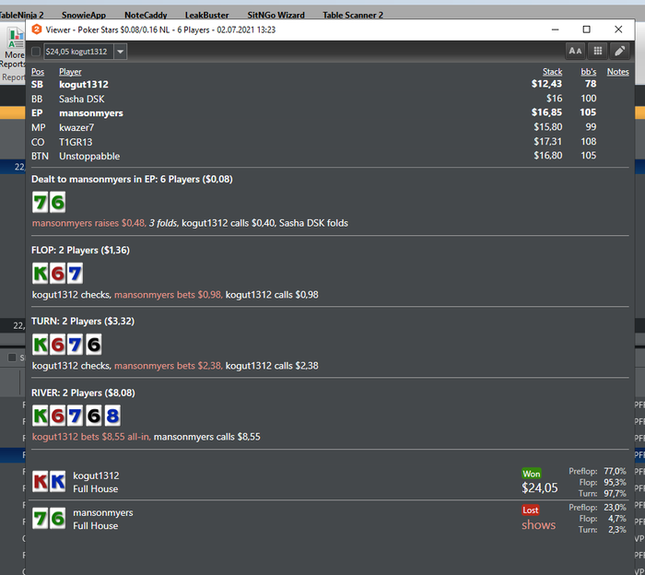Maximize the Viewer window

point(587,29)
